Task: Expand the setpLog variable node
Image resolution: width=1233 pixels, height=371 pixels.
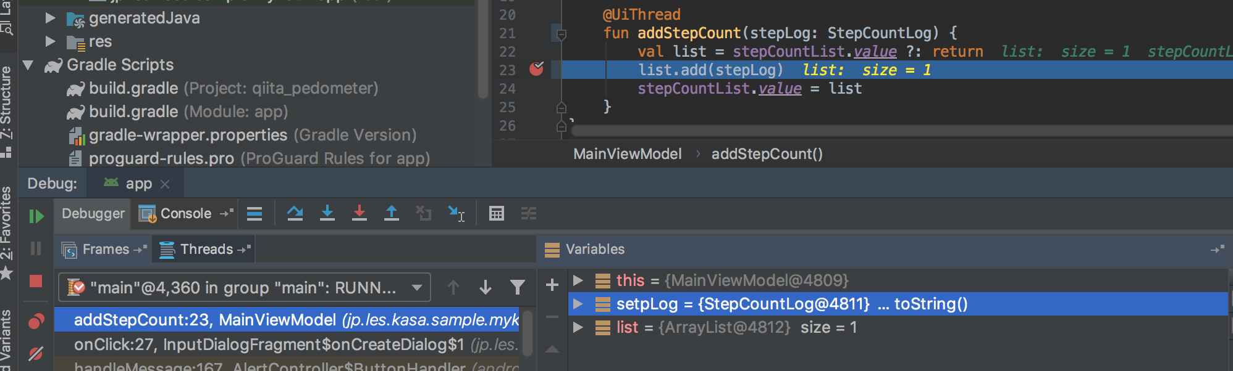Action: pyautogui.click(x=578, y=304)
